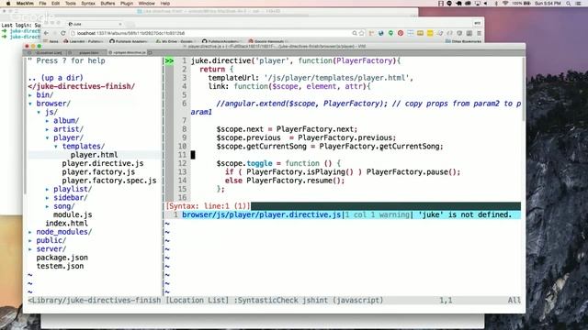Image resolution: width=588 pixels, height=330 pixels.
Task: Click the Wi-Fi status icon
Action: coord(505,4)
